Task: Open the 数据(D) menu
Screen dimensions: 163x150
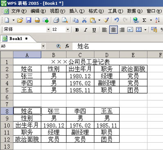Action: click(x=135, y=11)
